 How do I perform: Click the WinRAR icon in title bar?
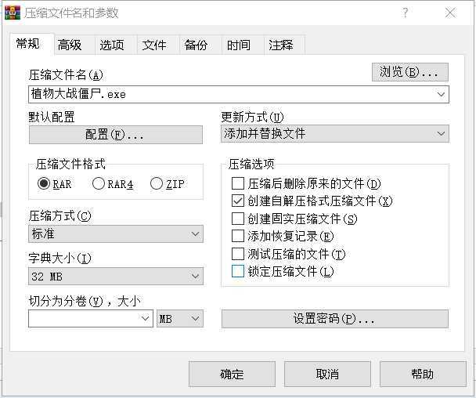point(13,13)
